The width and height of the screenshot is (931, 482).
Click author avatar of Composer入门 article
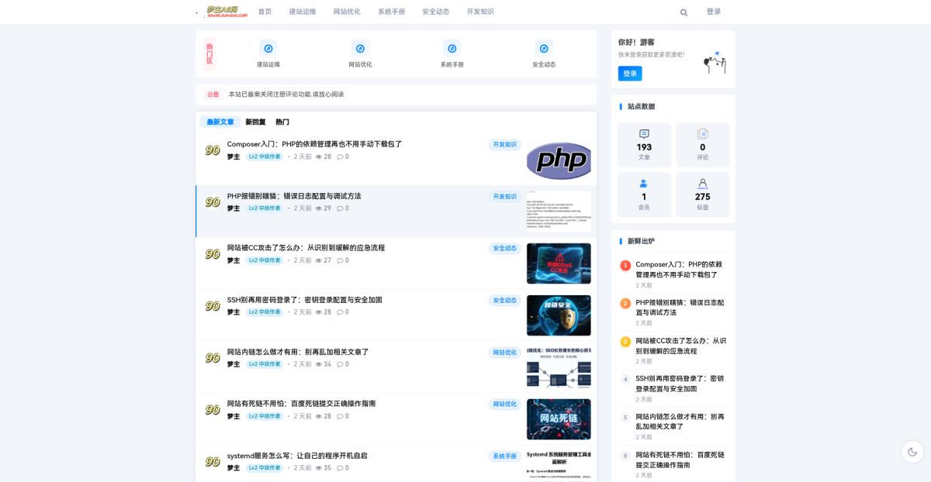[212, 150]
